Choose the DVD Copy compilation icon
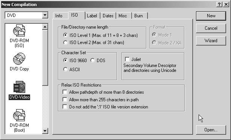 19,59
